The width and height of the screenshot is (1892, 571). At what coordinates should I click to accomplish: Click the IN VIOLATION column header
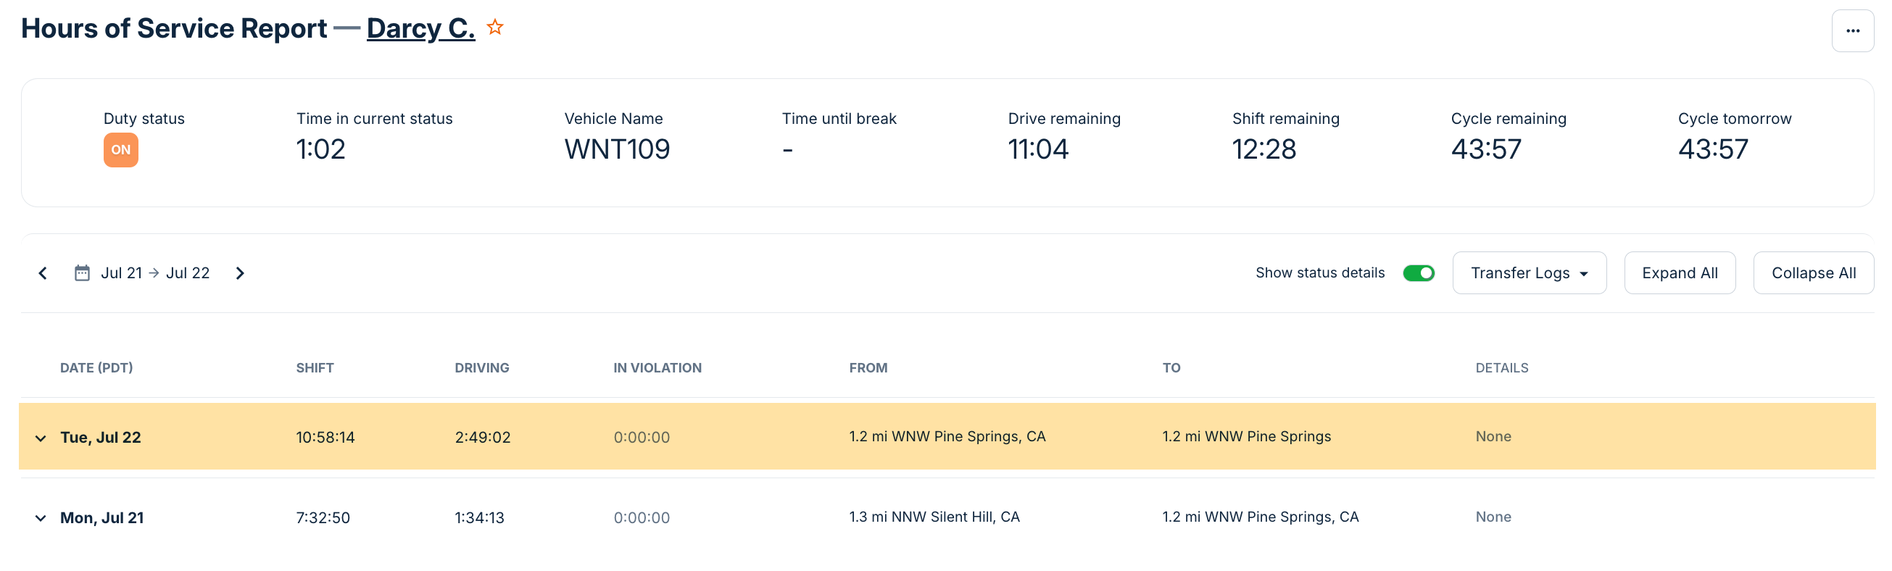[657, 367]
